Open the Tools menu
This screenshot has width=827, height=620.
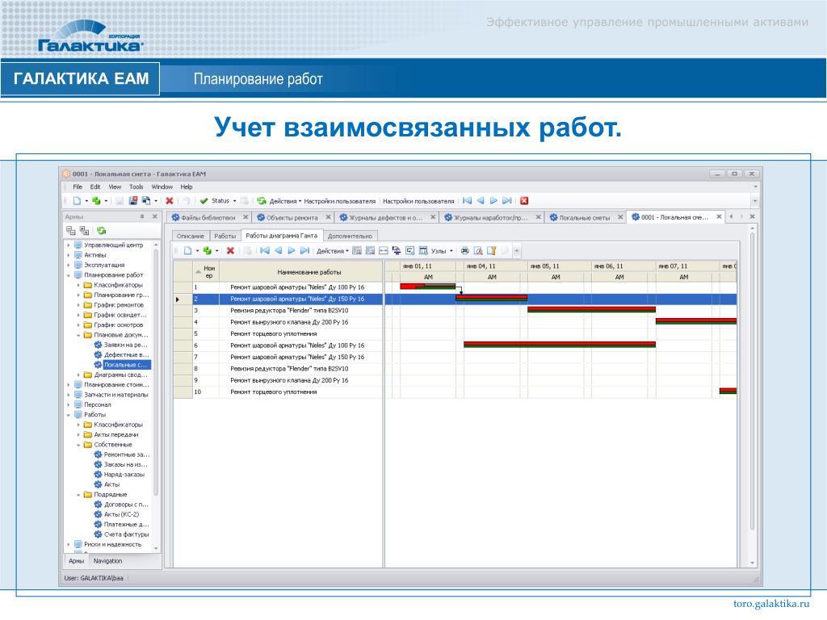(136, 186)
